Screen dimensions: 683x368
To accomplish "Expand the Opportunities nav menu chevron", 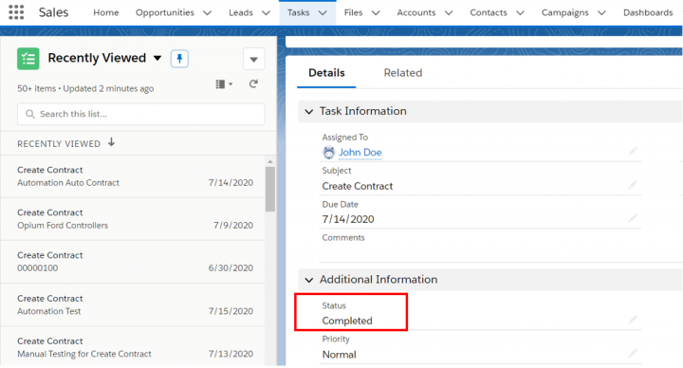I will click(208, 13).
